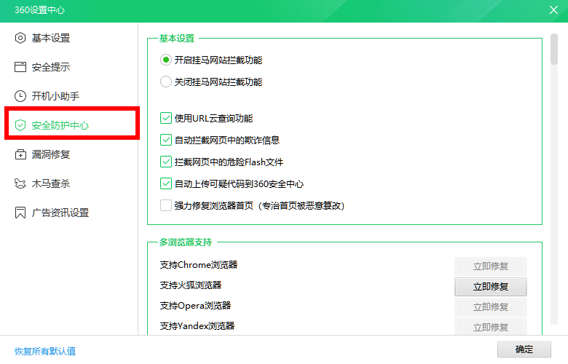Toggle 自动拦截网页中的欺诈信息 checkbox

pyautogui.click(x=166, y=140)
